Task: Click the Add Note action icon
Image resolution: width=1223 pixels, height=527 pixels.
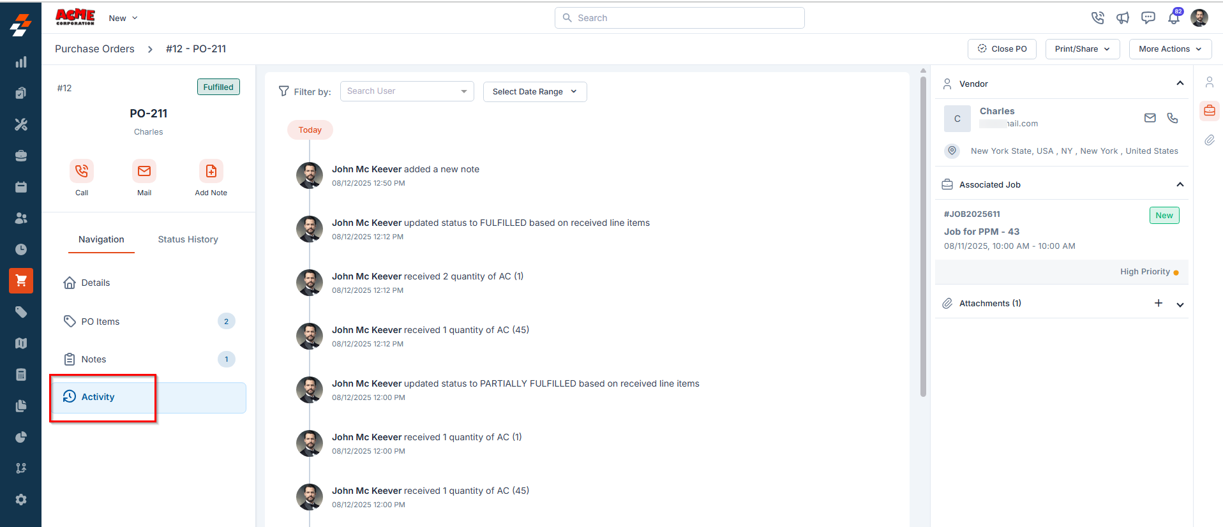Action: tap(211, 171)
